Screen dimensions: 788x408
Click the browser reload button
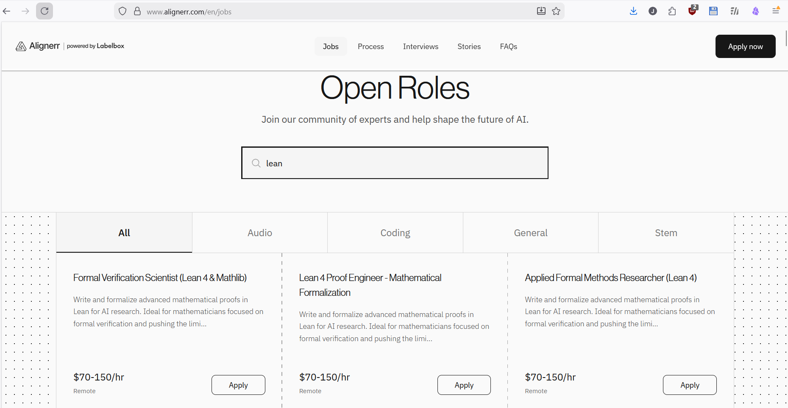(45, 11)
